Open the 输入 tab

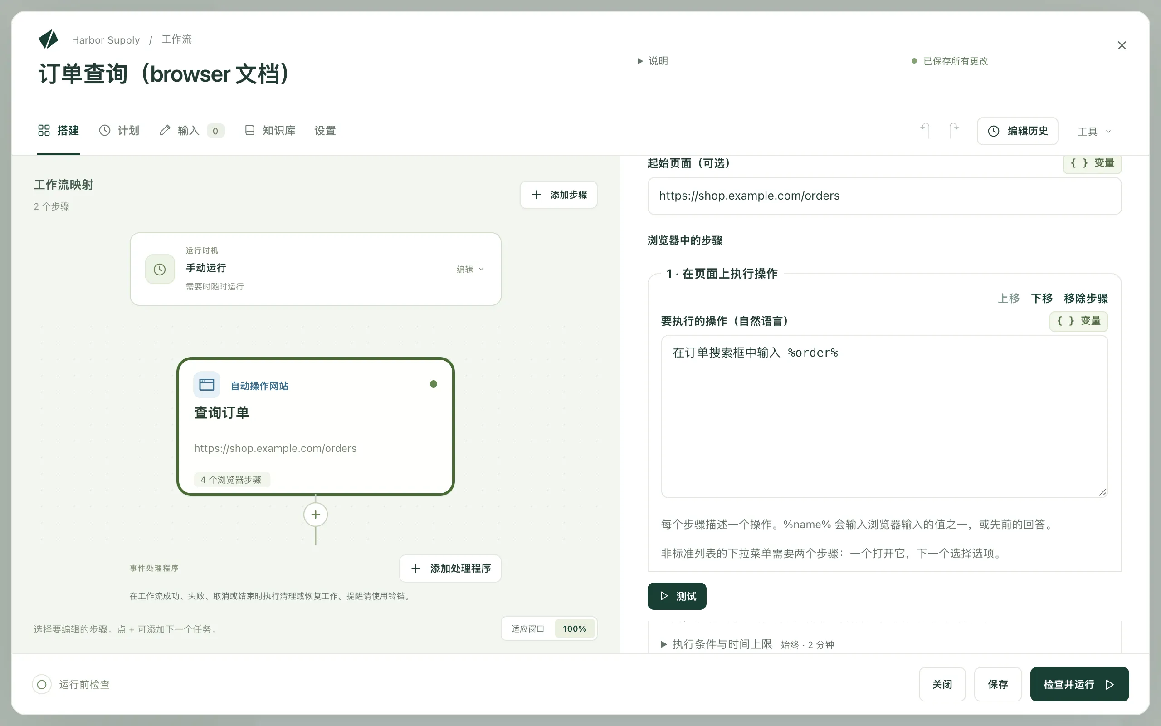(x=191, y=131)
